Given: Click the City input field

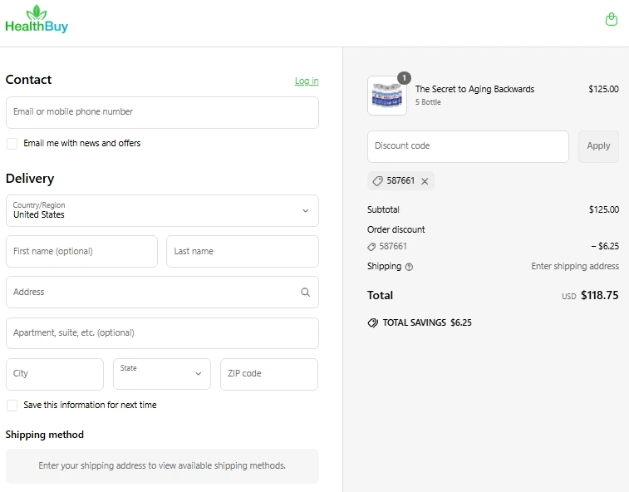Looking at the screenshot, I should (55, 374).
